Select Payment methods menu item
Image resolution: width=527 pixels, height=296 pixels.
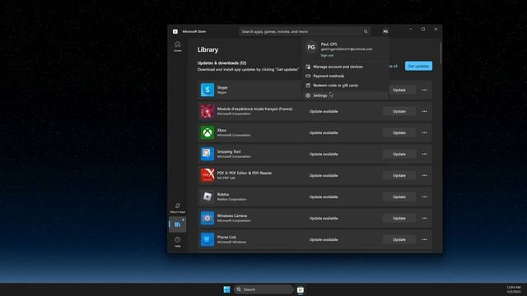[x=345, y=76]
